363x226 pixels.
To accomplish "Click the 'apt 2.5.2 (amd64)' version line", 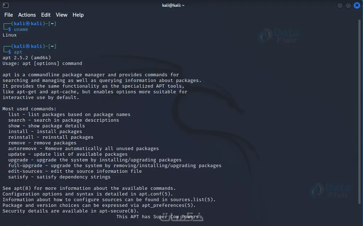I will pos(27,57).
